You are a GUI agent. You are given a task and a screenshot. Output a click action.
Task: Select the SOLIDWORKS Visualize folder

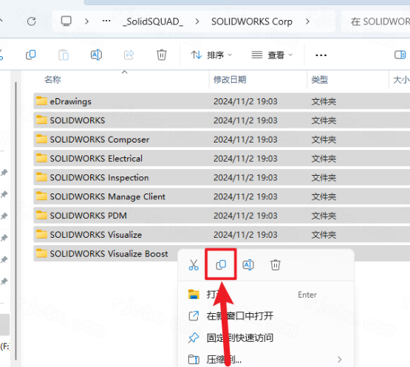(222, 235)
